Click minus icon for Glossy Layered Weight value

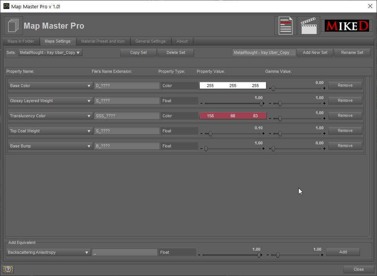click(x=202, y=103)
